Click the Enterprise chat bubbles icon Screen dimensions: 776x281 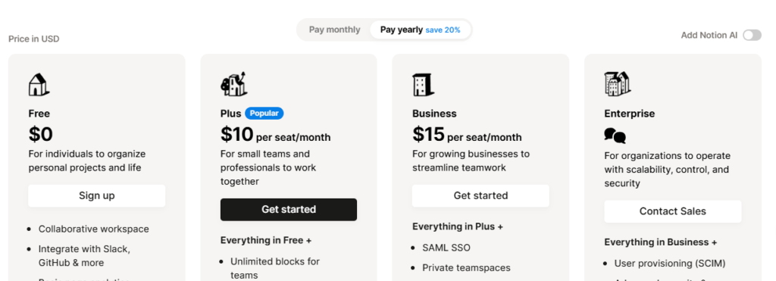pos(615,136)
